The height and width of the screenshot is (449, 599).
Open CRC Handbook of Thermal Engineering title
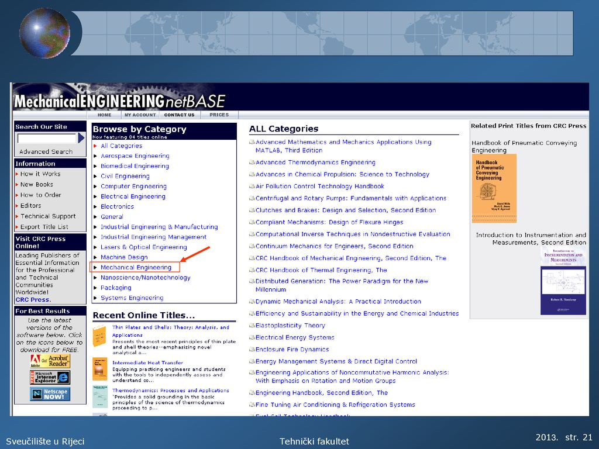[321, 270]
